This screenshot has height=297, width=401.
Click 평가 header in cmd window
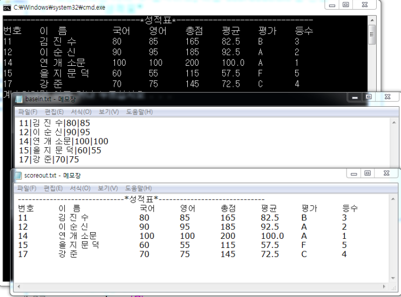coord(267,31)
